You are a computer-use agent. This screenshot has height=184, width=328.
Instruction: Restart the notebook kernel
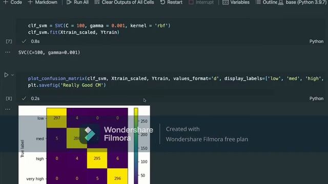click(x=171, y=2)
